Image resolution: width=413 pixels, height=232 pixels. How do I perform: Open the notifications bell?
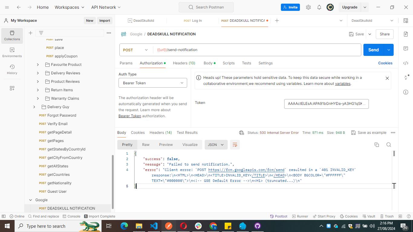coord(319,7)
